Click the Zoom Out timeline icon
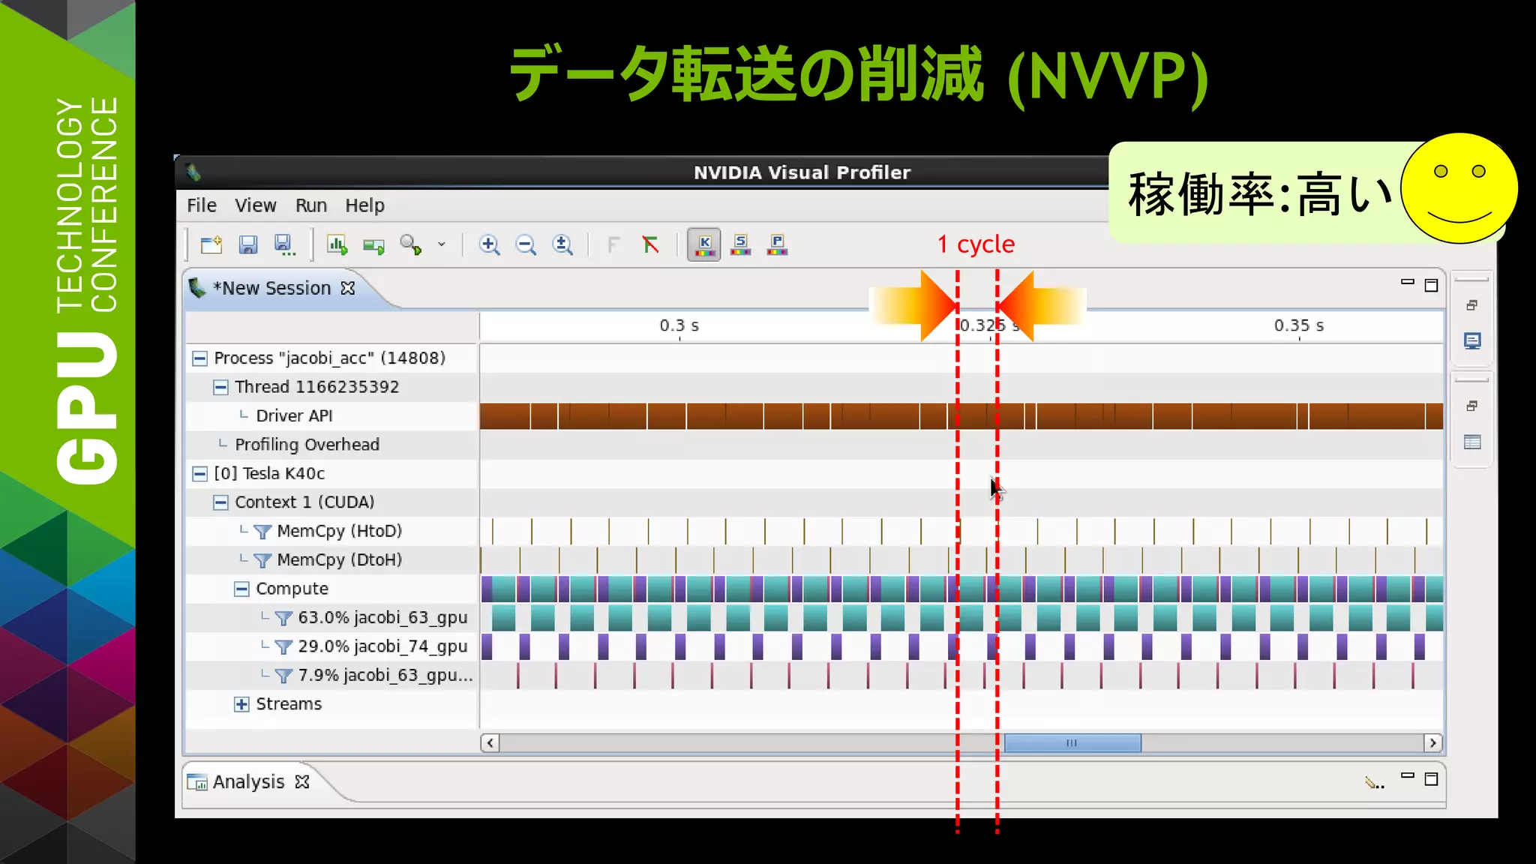 click(526, 244)
